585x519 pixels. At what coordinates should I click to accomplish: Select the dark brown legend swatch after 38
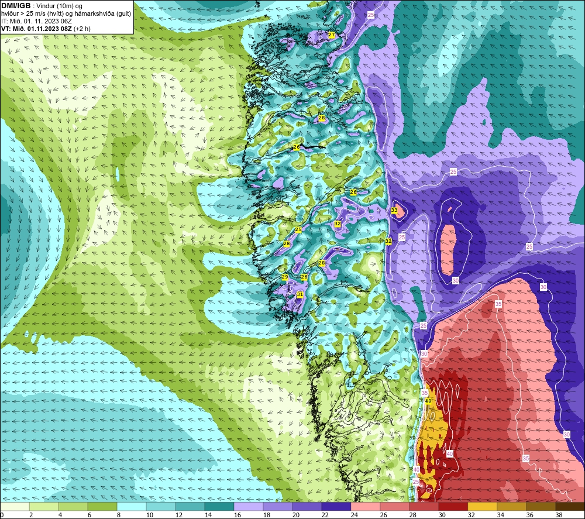click(x=570, y=506)
